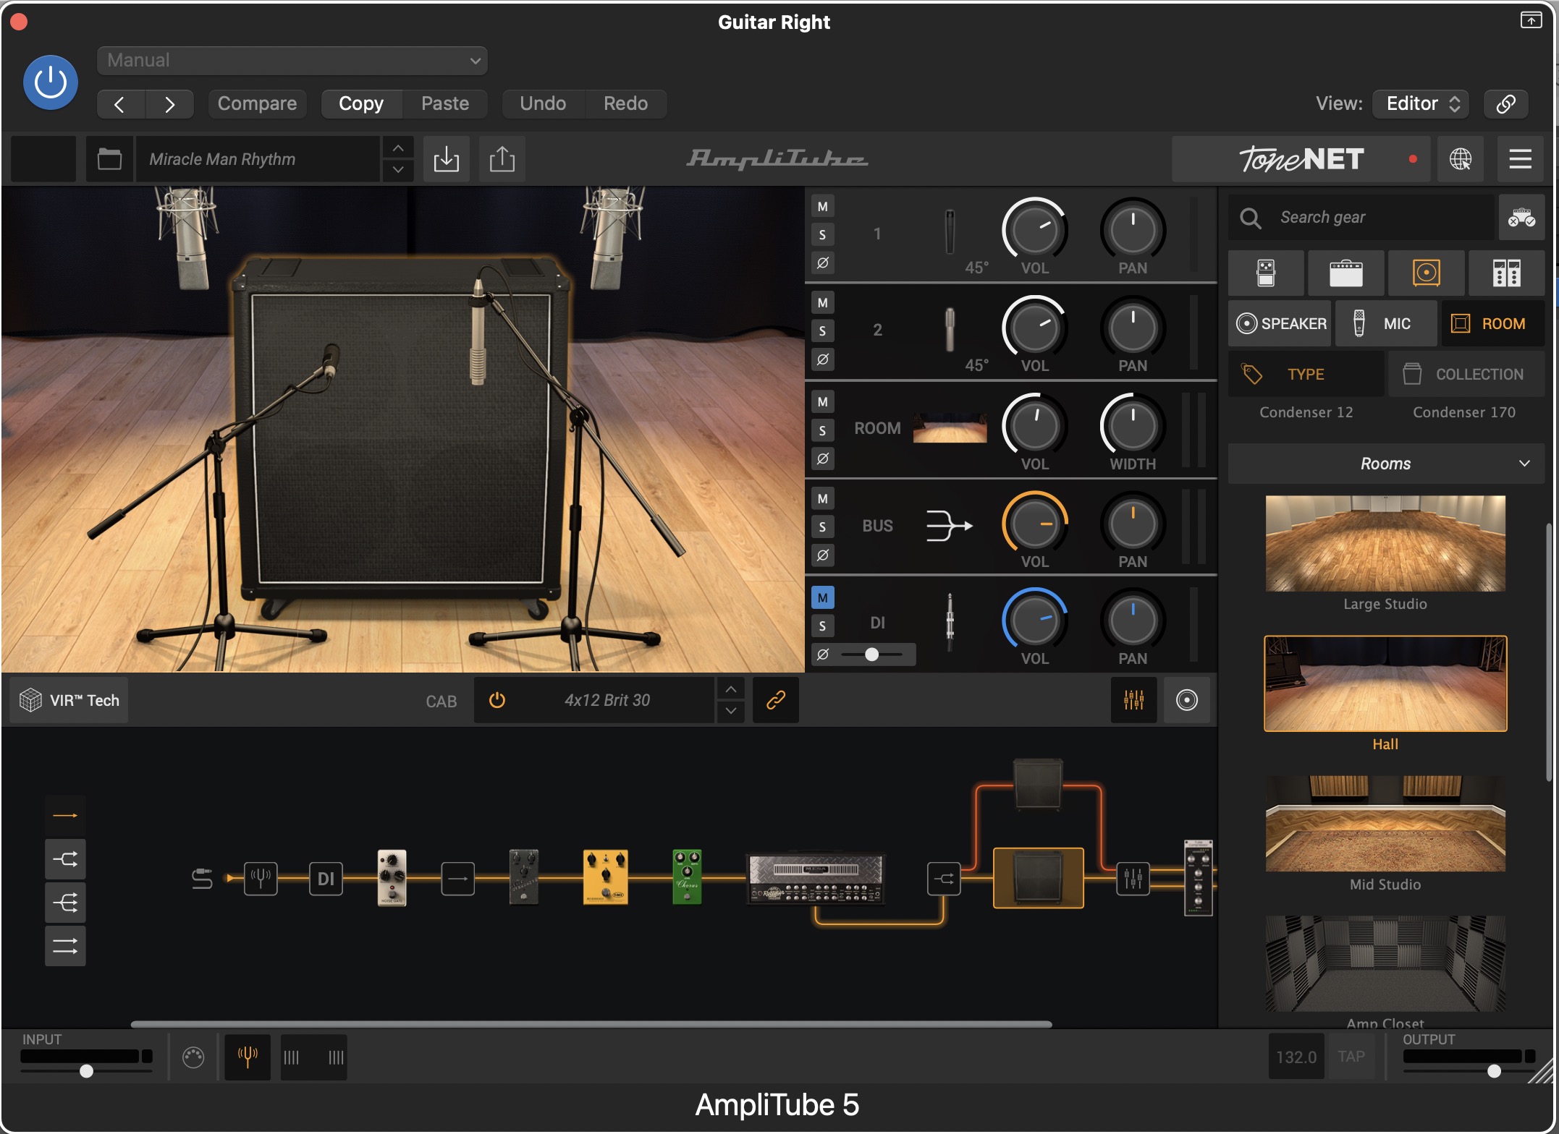Image resolution: width=1559 pixels, height=1134 pixels.
Task: Click the DI phase delay slider
Action: pyautogui.click(x=871, y=655)
